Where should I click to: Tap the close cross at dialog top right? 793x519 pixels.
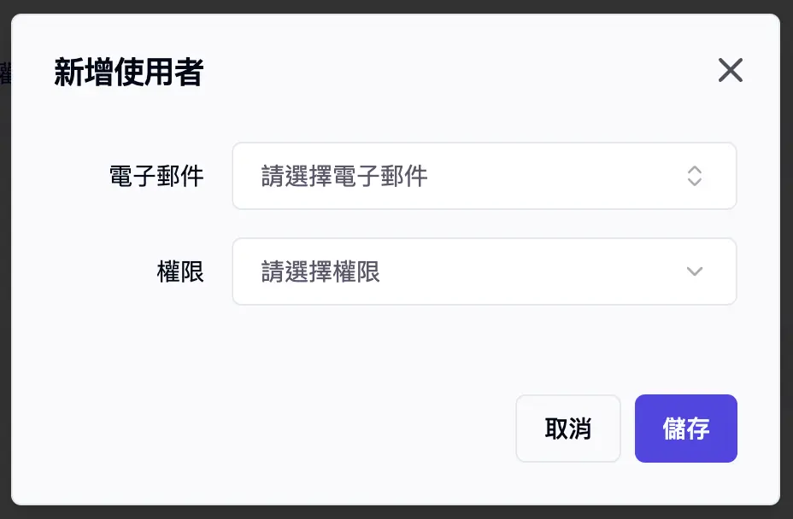(731, 71)
